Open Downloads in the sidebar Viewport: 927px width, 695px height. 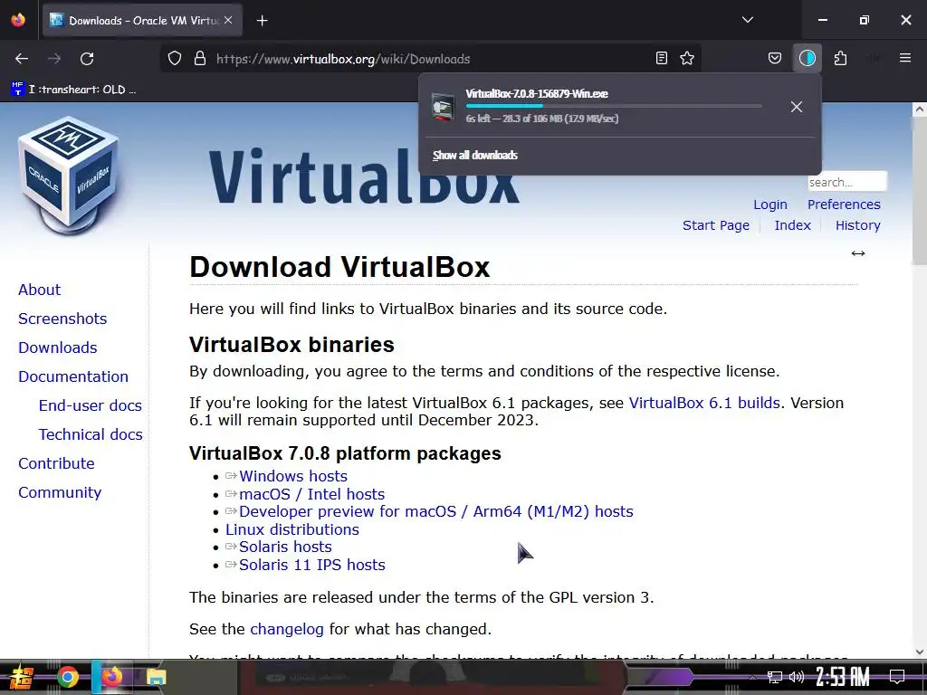[x=57, y=347]
